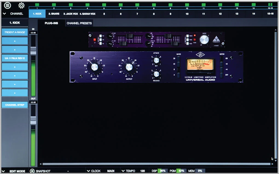
Task: Select the 2. SNARE channel tab
Action: click(54, 14)
